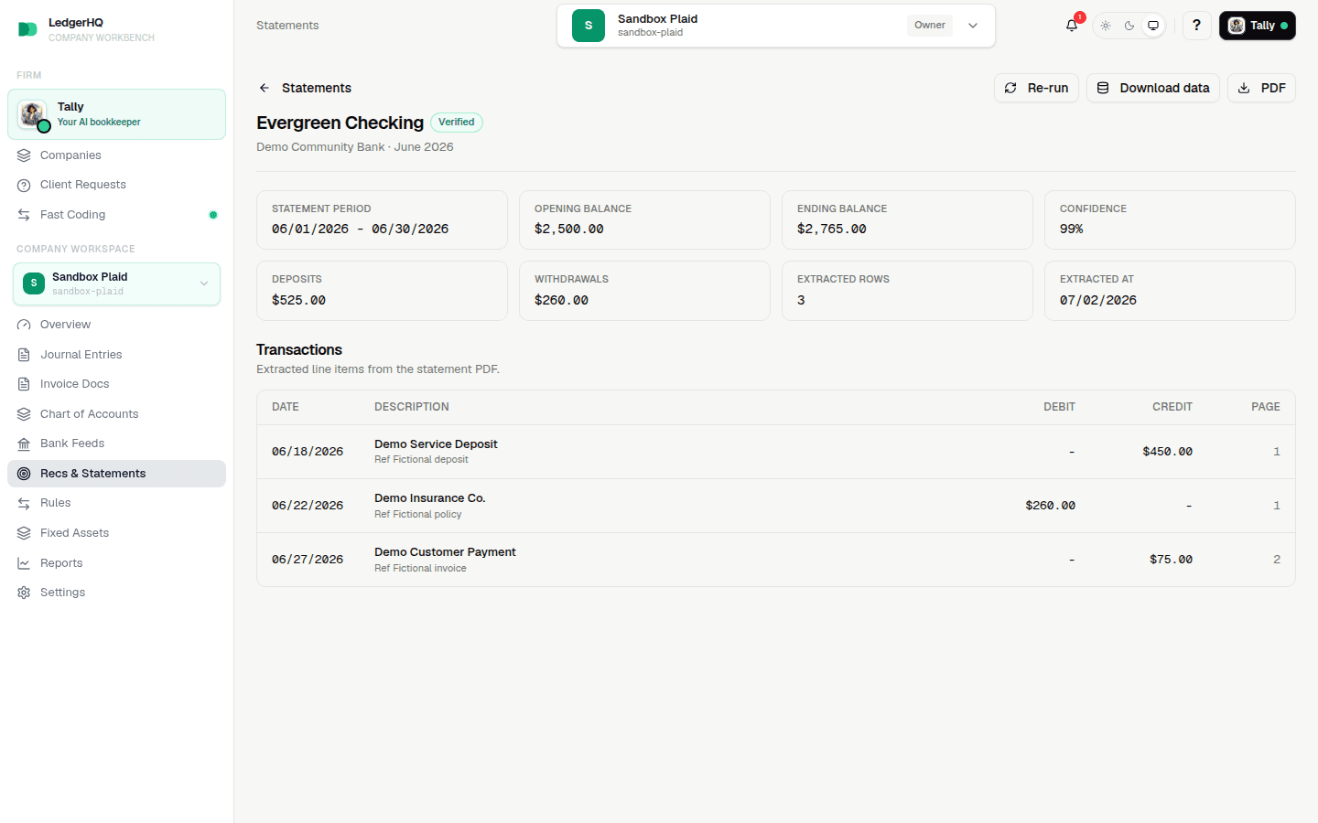This screenshot has height=823, width=1318.
Task: Open Journal Entries
Action: (116, 355)
